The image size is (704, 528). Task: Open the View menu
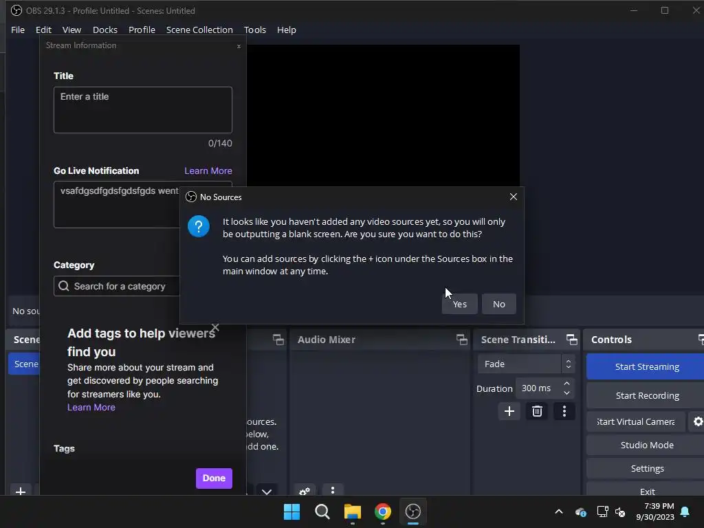pyautogui.click(x=71, y=30)
